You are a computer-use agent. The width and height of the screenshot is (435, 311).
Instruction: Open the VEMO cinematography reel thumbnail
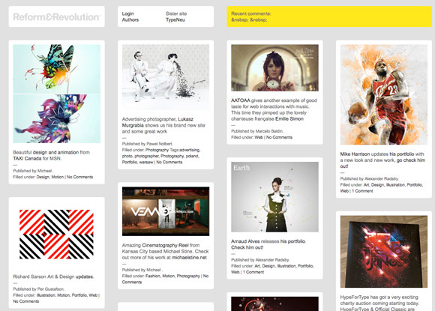coord(166,211)
